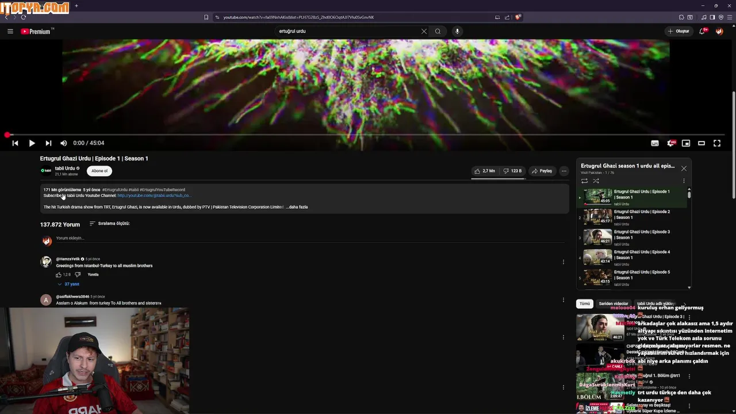Clear the search box text with X
The height and width of the screenshot is (414, 736).
pyautogui.click(x=424, y=31)
